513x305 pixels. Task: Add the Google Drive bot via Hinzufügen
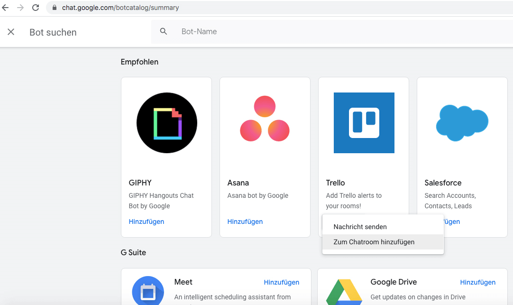coord(477,282)
